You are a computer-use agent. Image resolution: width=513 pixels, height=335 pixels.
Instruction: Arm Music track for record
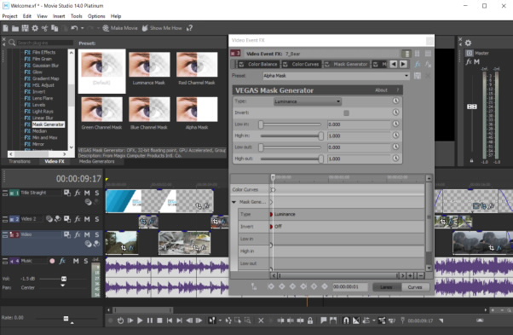pos(52,261)
